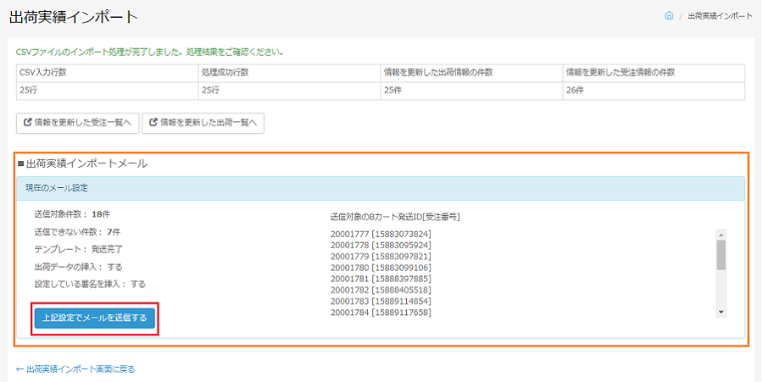Click the テンプレート: 発送完了 line
The width and height of the screenshot is (763, 382).
click(x=78, y=249)
